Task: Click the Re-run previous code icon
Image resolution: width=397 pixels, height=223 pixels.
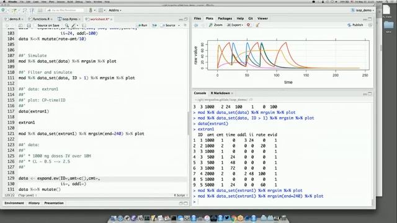Action: pos(154,25)
